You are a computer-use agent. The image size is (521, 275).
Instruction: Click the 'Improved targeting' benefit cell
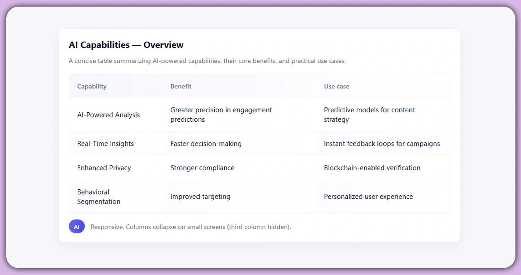(x=200, y=197)
